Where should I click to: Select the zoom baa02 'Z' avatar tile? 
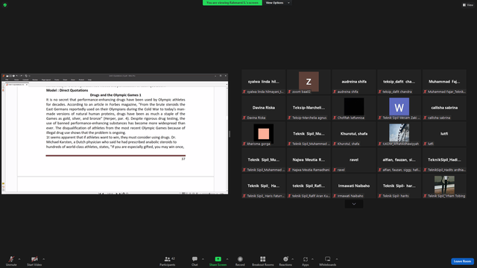(309, 81)
